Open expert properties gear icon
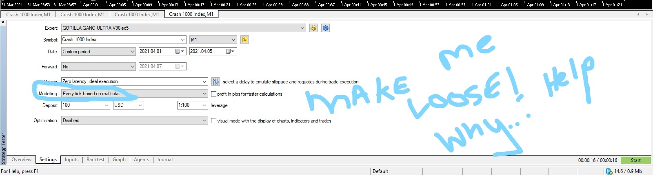Viewport: 653px width, 175px height. [325, 28]
